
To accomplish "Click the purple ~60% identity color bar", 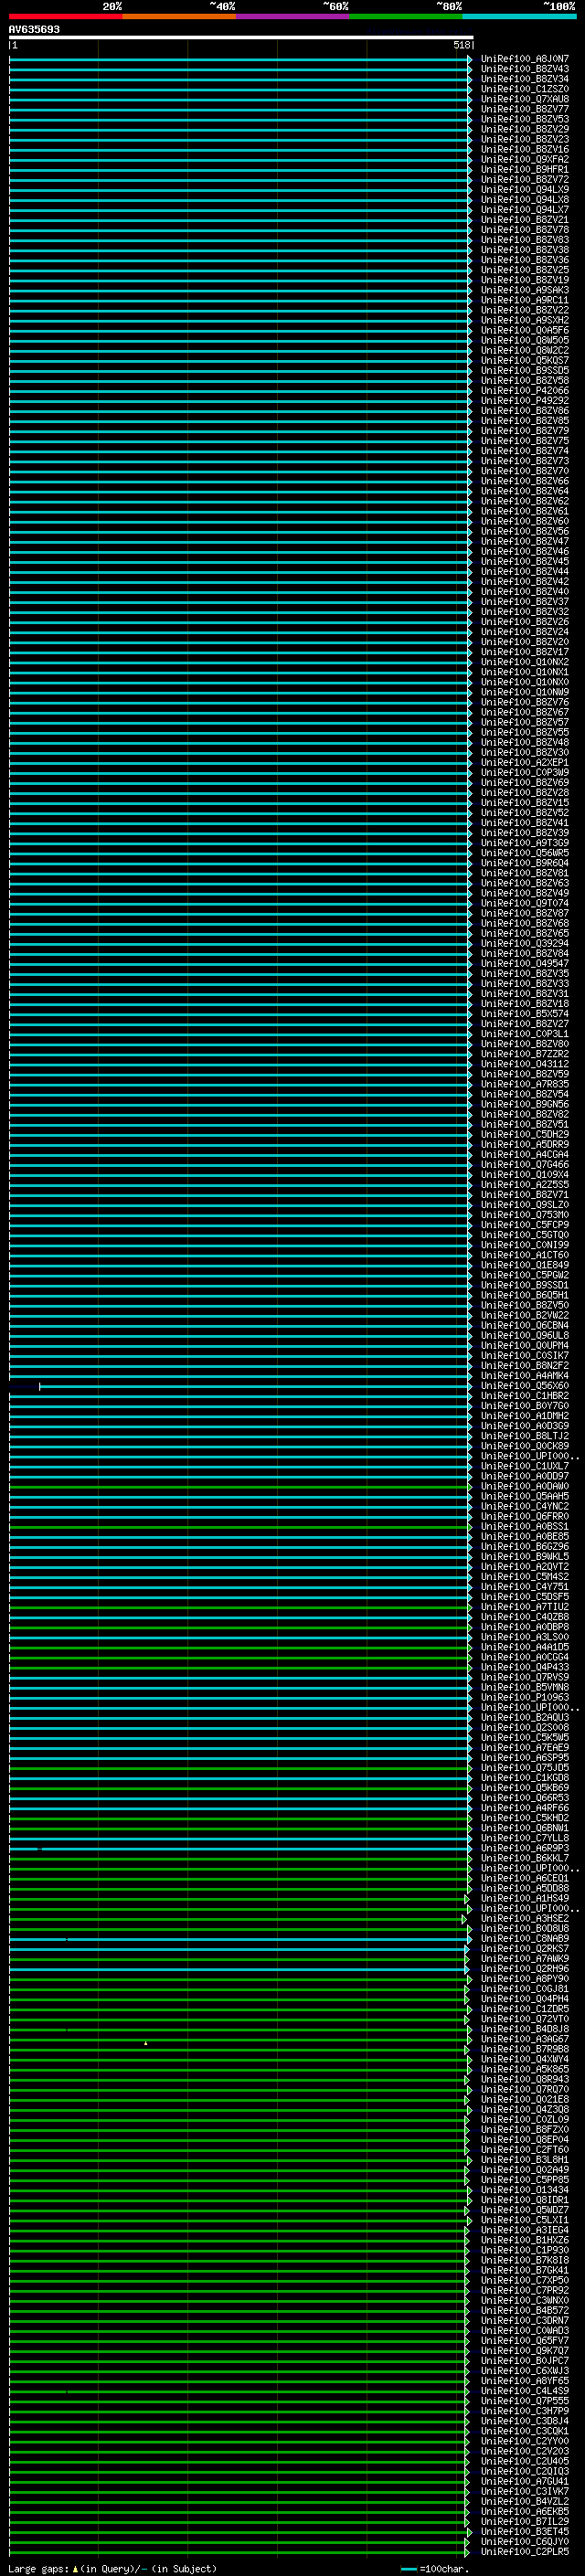I will (x=292, y=16).
